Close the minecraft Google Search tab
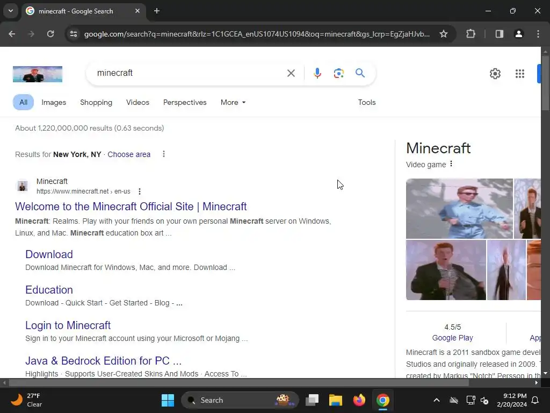 [x=137, y=11]
